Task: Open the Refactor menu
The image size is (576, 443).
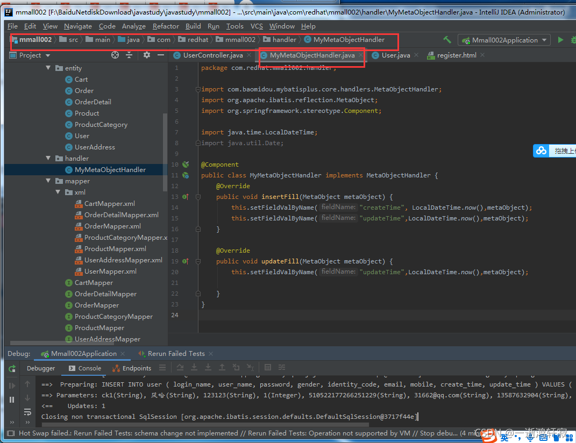Action: point(166,26)
